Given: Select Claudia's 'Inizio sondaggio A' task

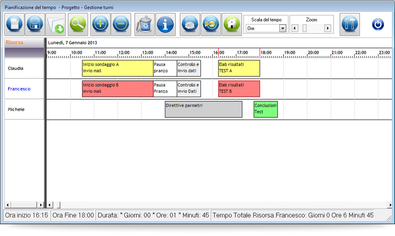Looking at the screenshot, I should point(118,68).
